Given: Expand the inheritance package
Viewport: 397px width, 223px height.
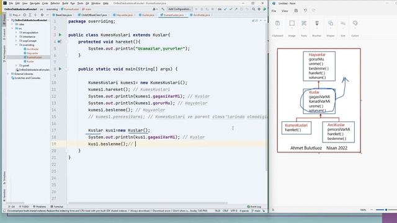Looking at the screenshot, I should pos(17,37).
